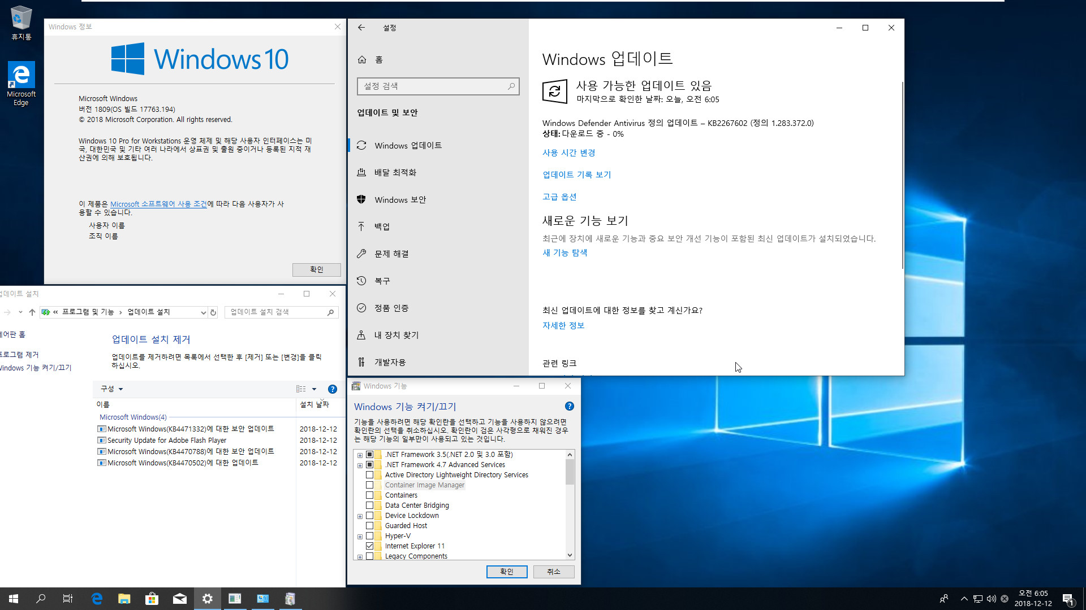Click help icon in update list toolbar
Image resolution: width=1086 pixels, height=610 pixels.
coord(333,389)
